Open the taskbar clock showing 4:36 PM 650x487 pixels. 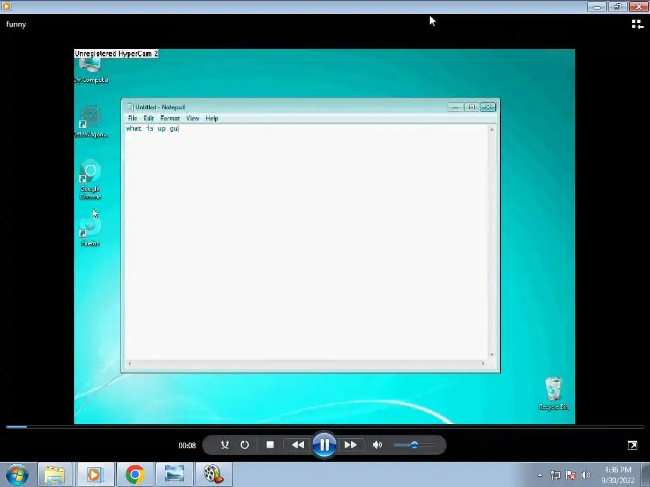tap(618, 475)
